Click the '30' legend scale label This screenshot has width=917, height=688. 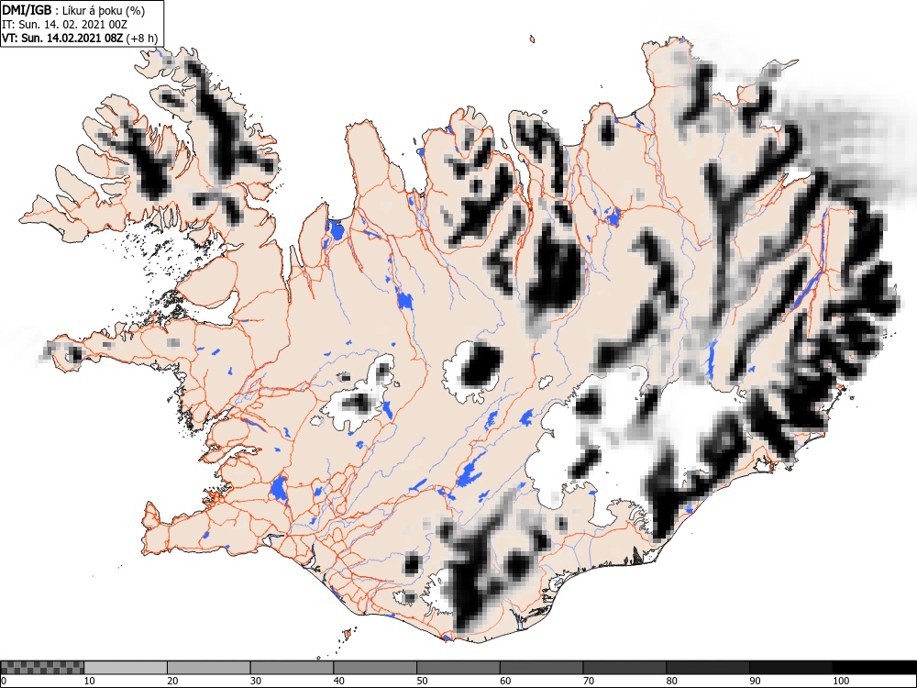pos(256,681)
